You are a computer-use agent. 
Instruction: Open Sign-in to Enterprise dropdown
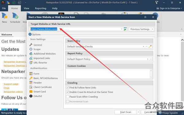pos(169,8)
